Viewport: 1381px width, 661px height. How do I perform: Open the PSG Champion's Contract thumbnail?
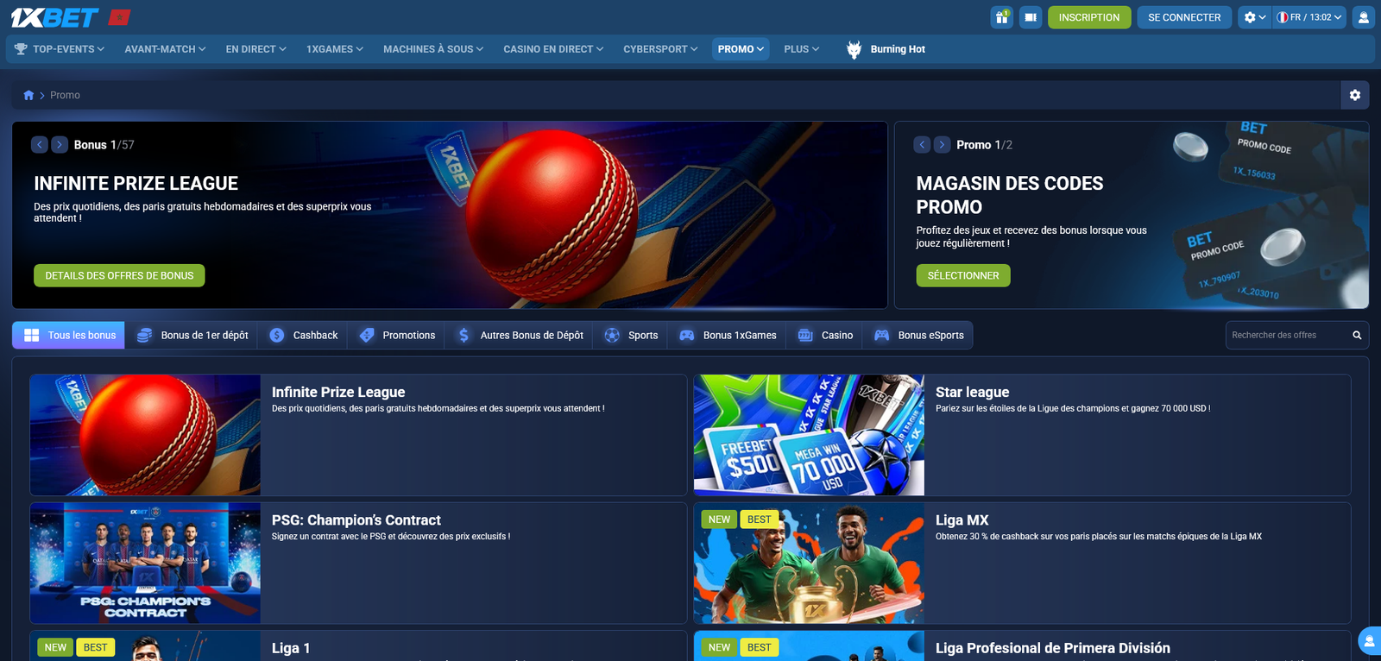pos(145,563)
